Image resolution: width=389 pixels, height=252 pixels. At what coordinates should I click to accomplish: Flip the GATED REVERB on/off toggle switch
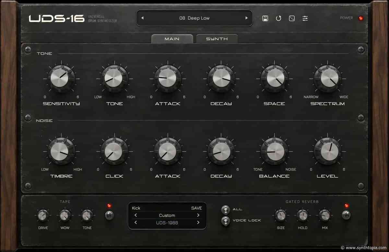coord(347,215)
